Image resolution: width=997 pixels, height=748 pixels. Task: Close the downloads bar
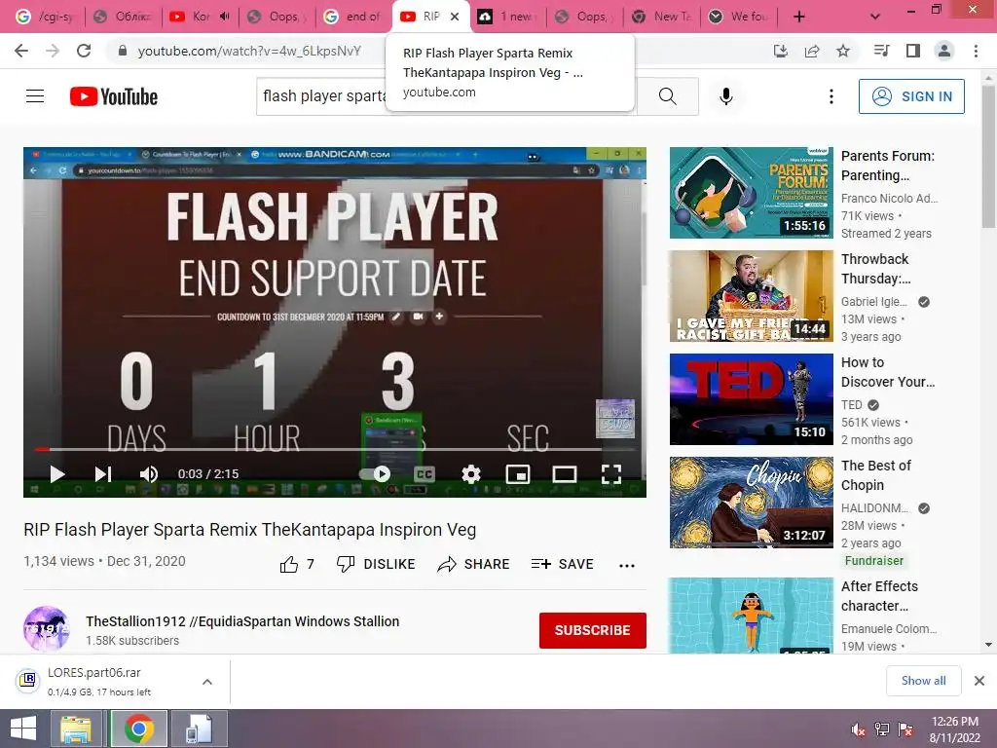979,681
